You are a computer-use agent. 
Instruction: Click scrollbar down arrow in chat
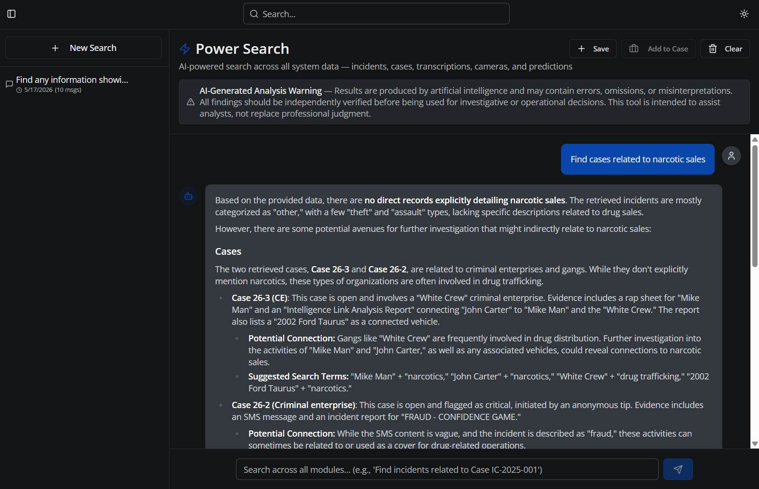click(755, 444)
